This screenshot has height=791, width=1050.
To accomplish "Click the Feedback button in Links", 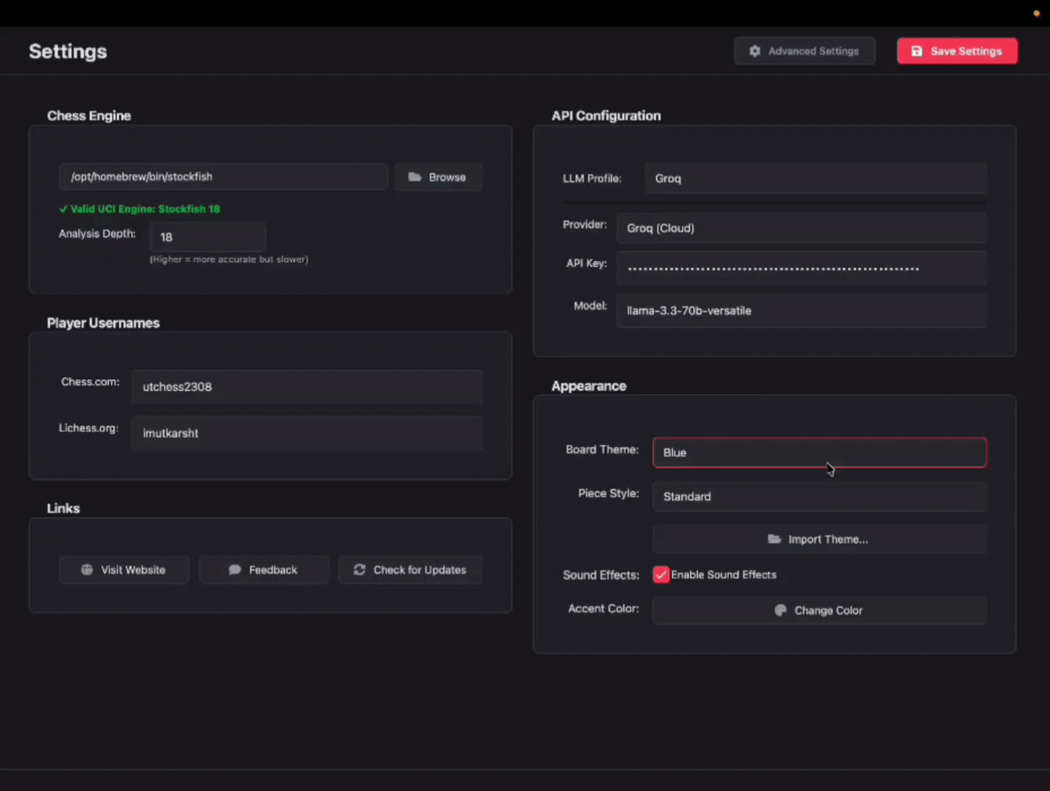I will coord(264,570).
